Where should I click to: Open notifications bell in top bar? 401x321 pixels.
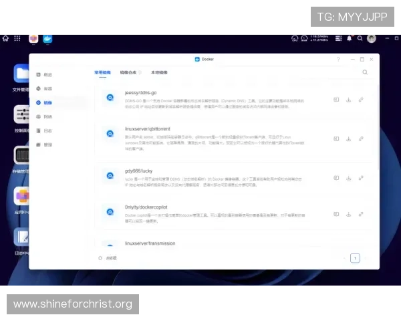pyautogui.click(x=349, y=38)
